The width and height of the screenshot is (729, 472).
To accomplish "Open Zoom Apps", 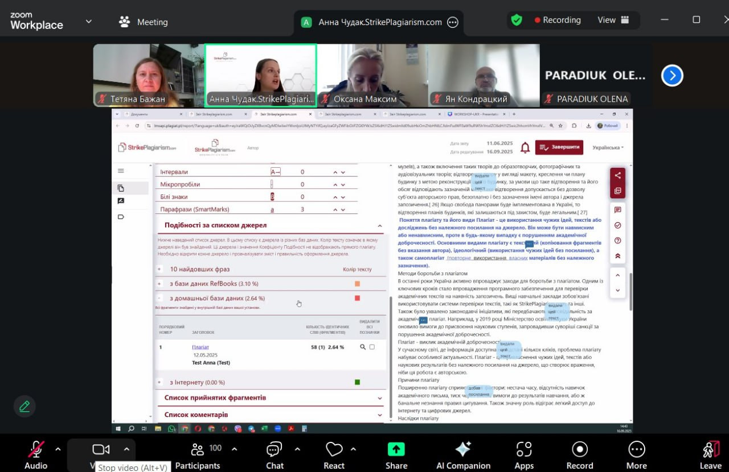I will pyautogui.click(x=524, y=455).
